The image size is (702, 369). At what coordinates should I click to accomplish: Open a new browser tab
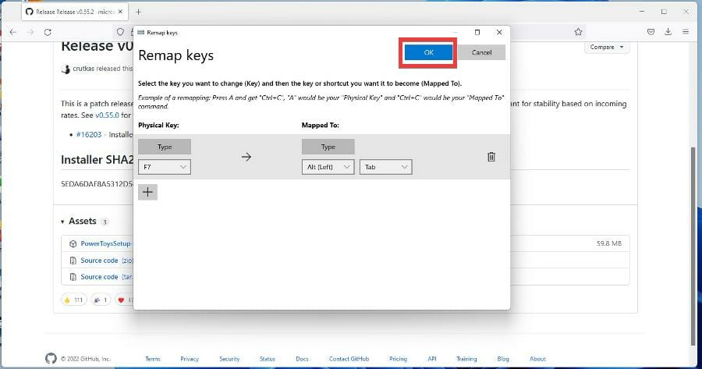point(138,12)
